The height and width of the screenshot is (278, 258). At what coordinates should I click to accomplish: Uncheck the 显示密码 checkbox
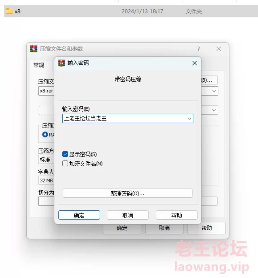click(65, 154)
